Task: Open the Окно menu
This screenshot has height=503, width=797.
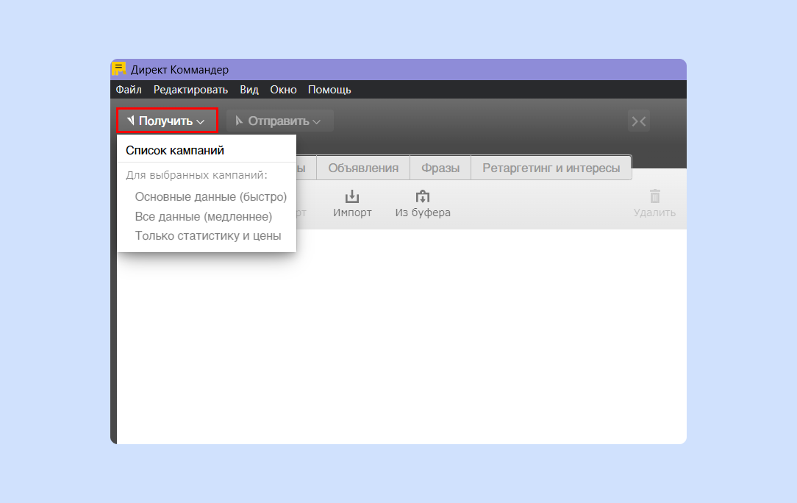Action: [283, 90]
